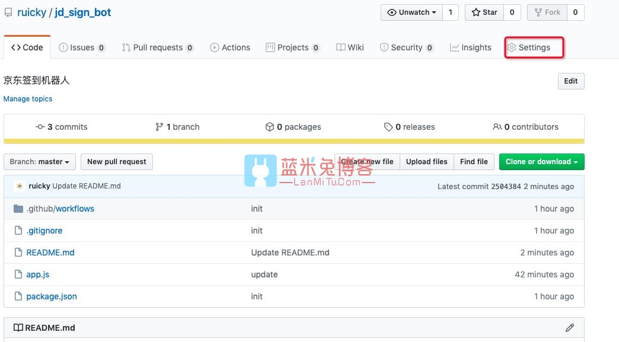This screenshot has height=342, width=619.
Task: Click the pencil icon to edit README.md
Action: 570,328
